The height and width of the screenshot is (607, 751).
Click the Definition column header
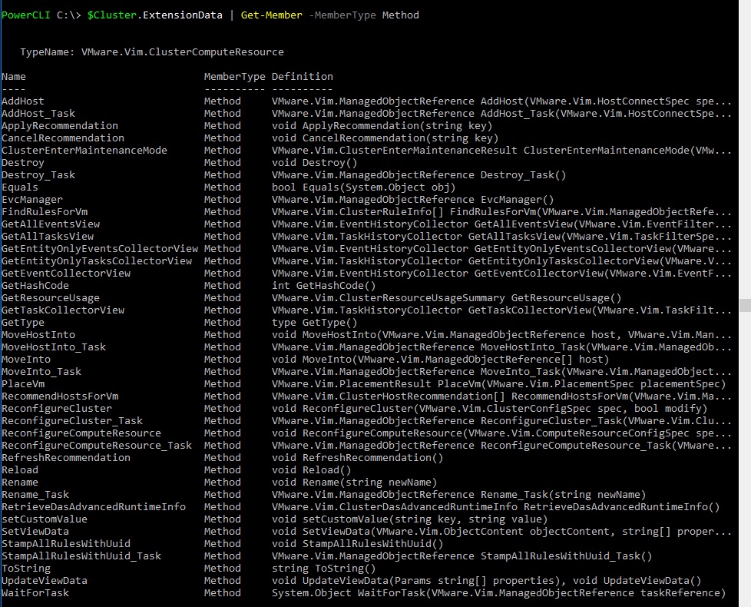[303, 77]
